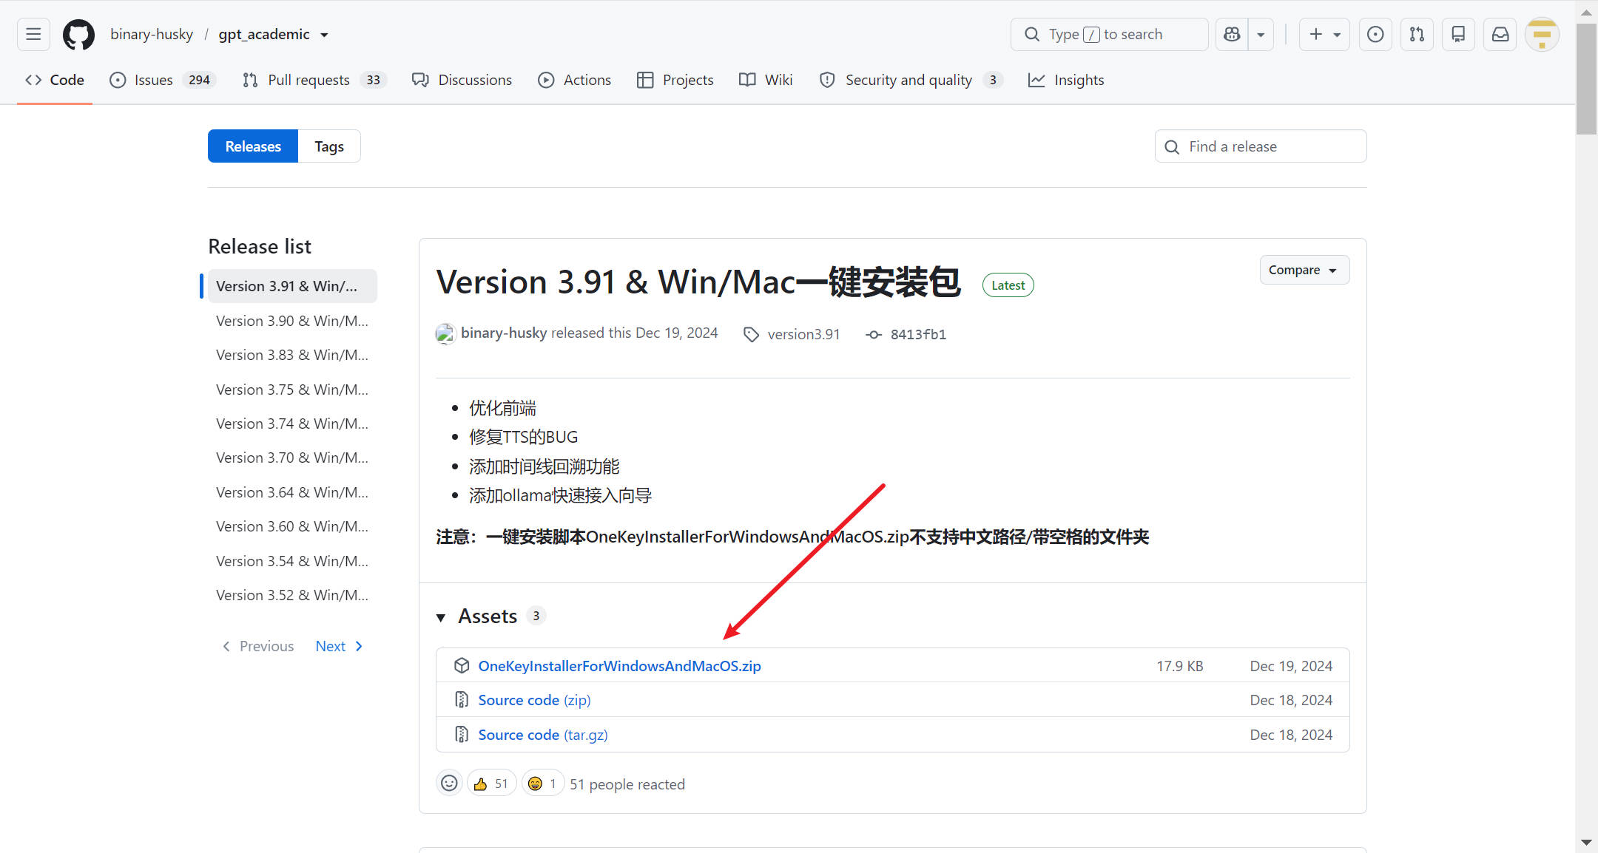Open the Actions tab
Screen dimensions: 1598x853
[574, 80]
